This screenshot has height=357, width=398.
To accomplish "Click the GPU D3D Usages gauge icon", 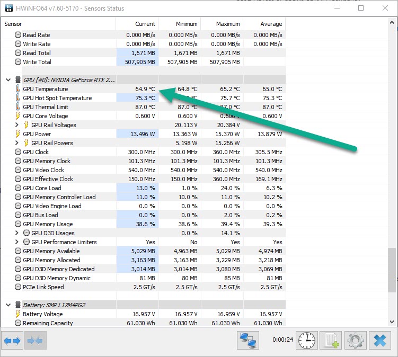I will coord(26,233).
